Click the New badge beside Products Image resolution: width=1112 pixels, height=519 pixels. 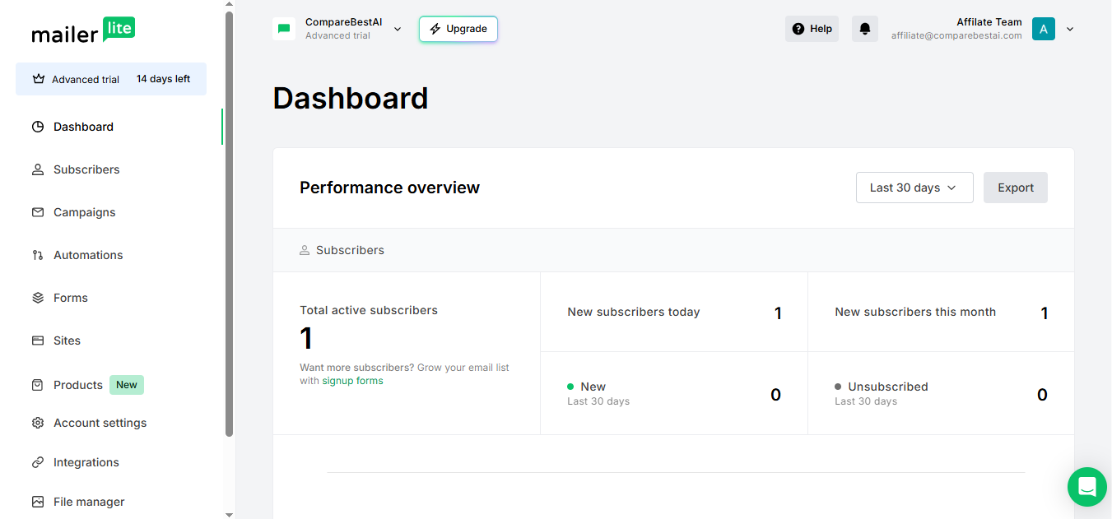[127, 385]
